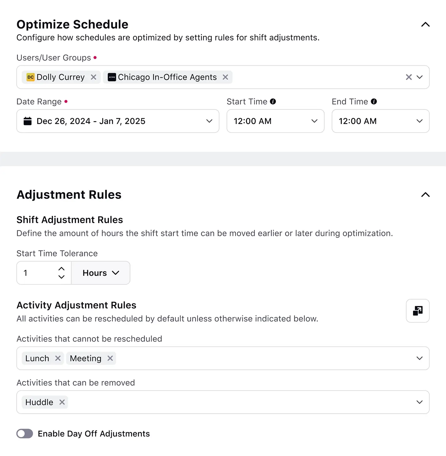The height and width of the screenshot is (456, 446).
Task: Change tolerance unit from Hours
Action: pyautogui.click(x=101, y=273)
